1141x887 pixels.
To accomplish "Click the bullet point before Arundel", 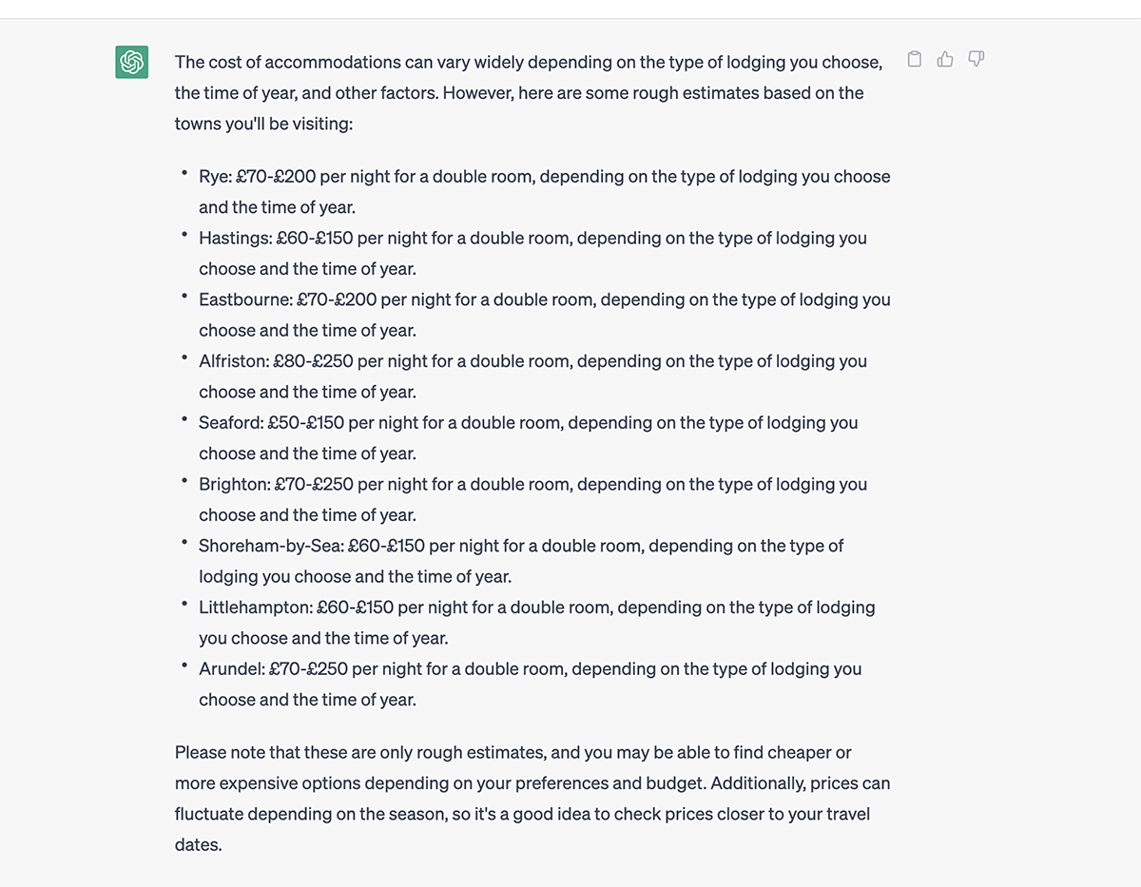I will pyautogui.click(x=184, y=665).
